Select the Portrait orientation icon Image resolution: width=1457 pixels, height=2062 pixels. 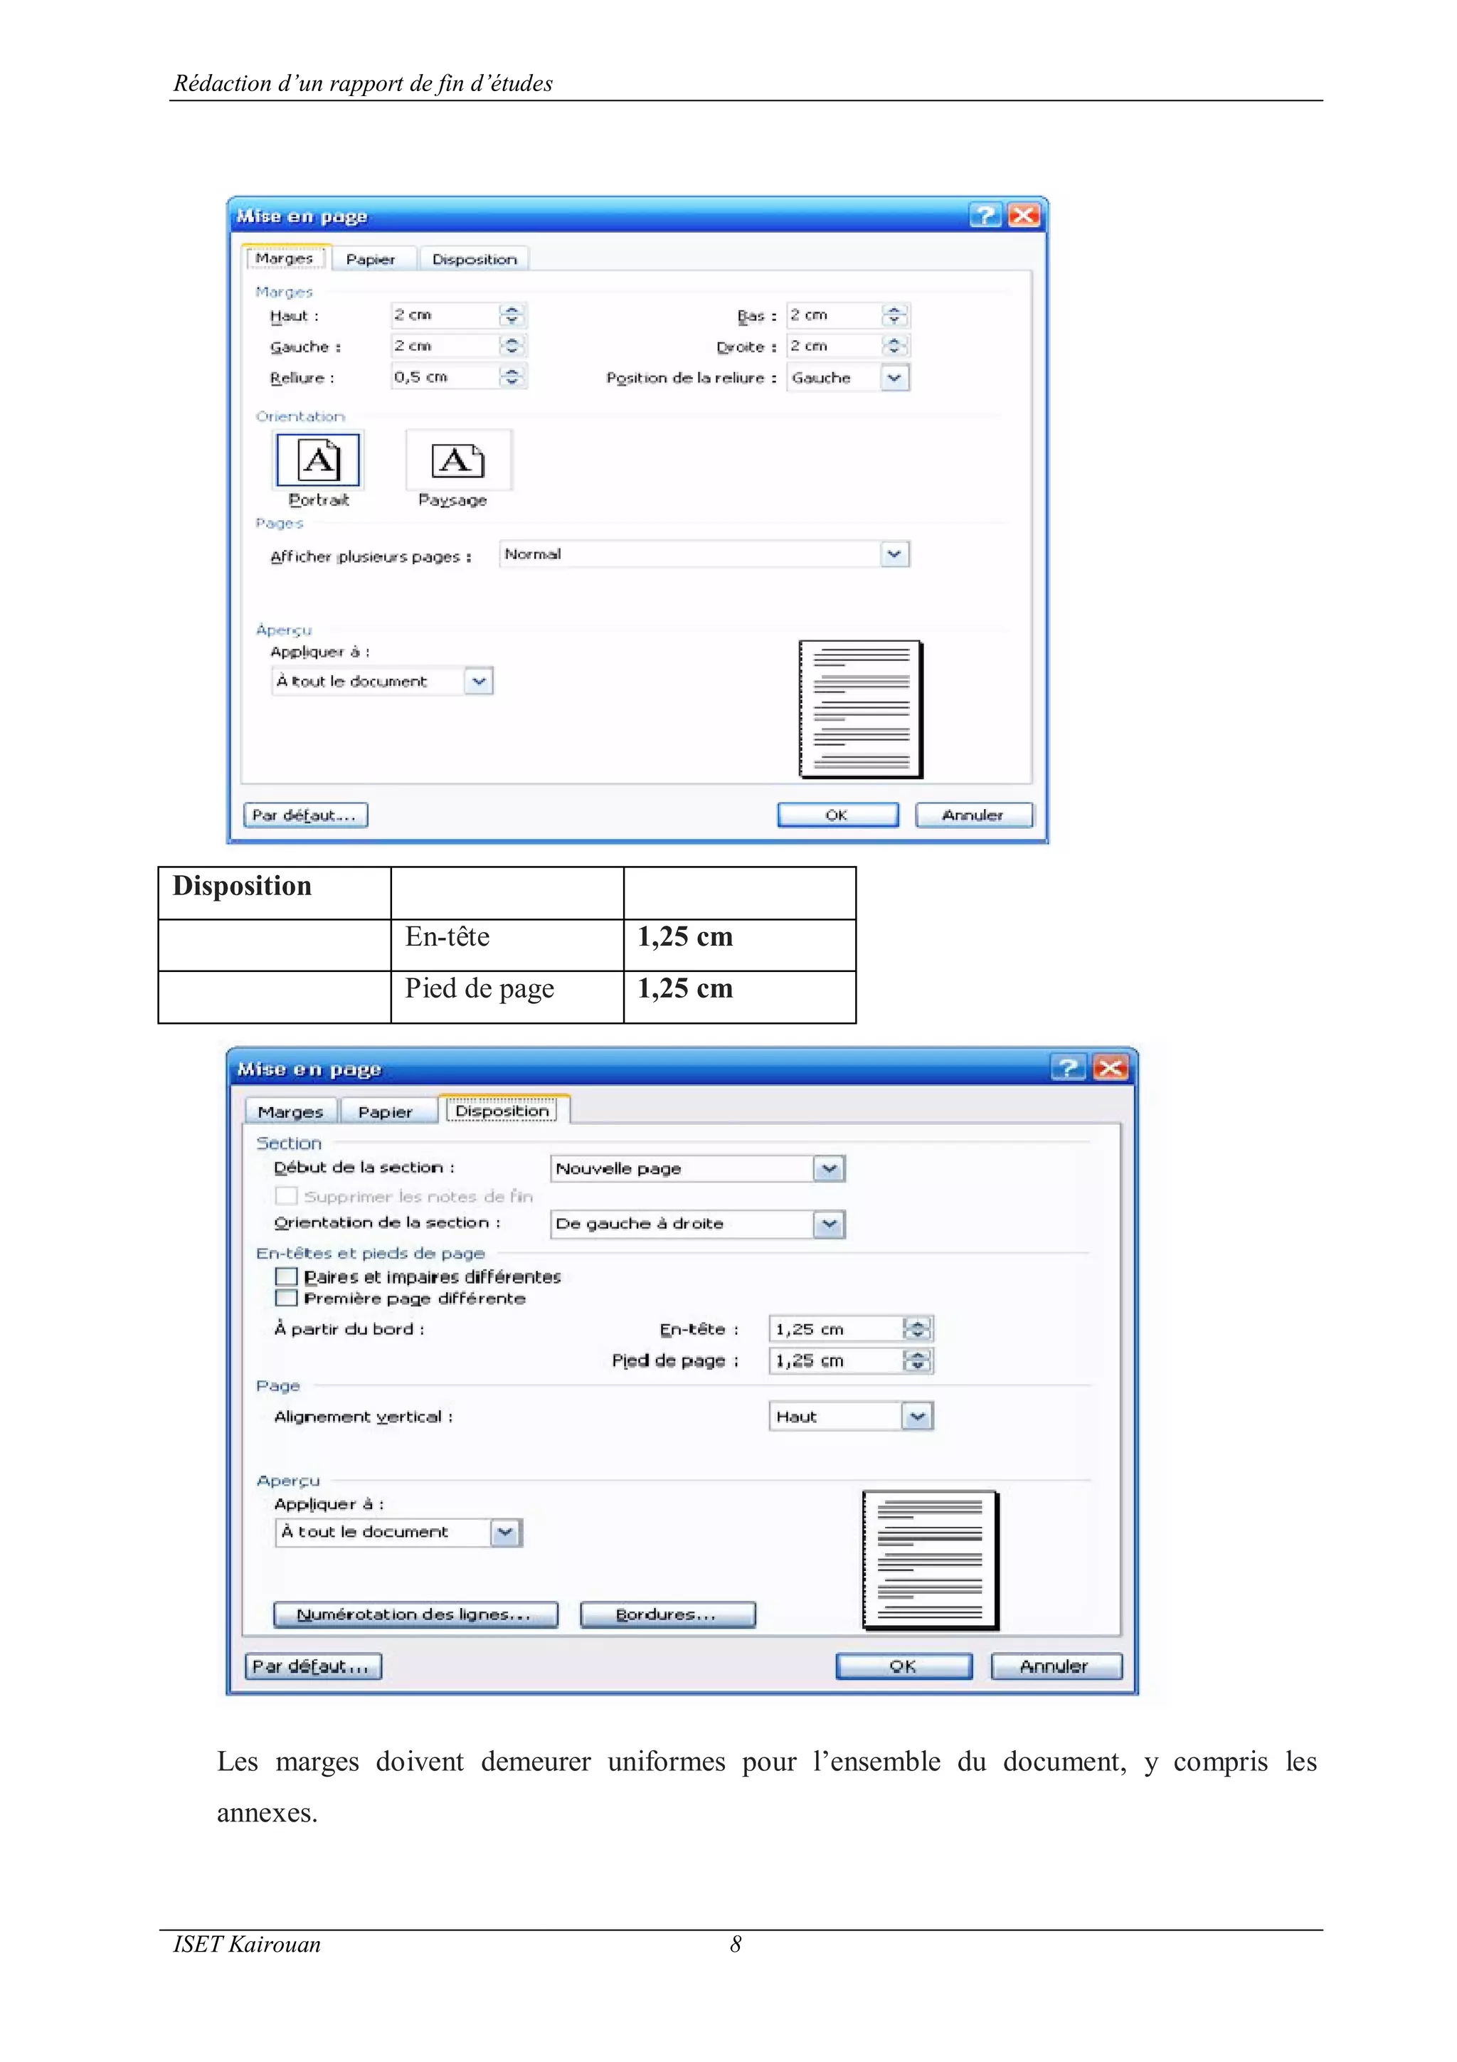pyautogui.click(x=318, y=460)
